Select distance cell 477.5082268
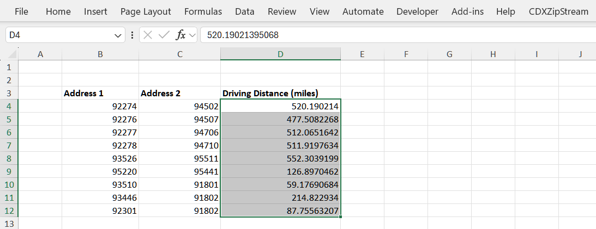The width and height of the screenshot is (596, 229). pyautogui.click(x=280, y=120)
